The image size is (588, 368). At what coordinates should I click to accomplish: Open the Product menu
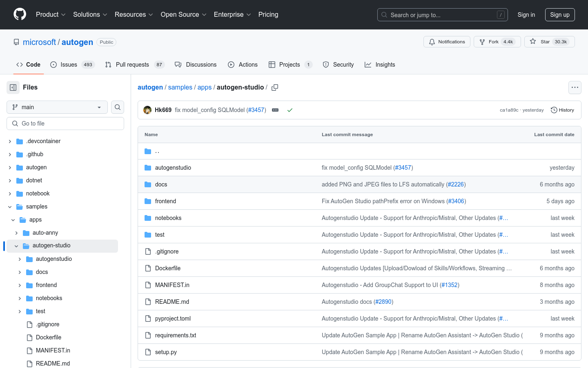tap(51, 14)
